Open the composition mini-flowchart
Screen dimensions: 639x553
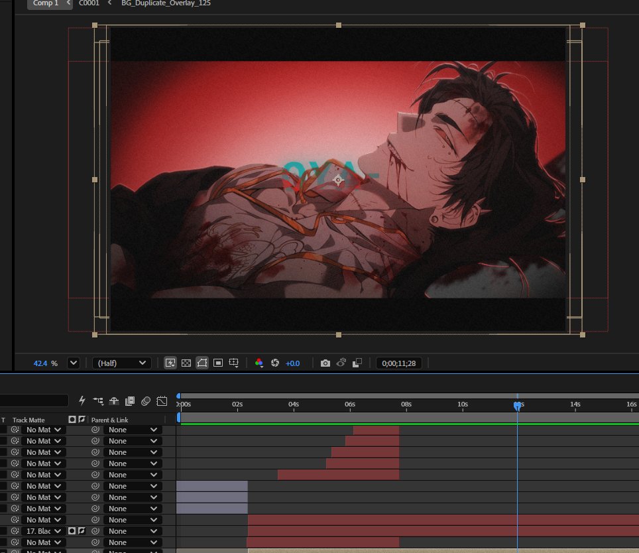[98, 401]
